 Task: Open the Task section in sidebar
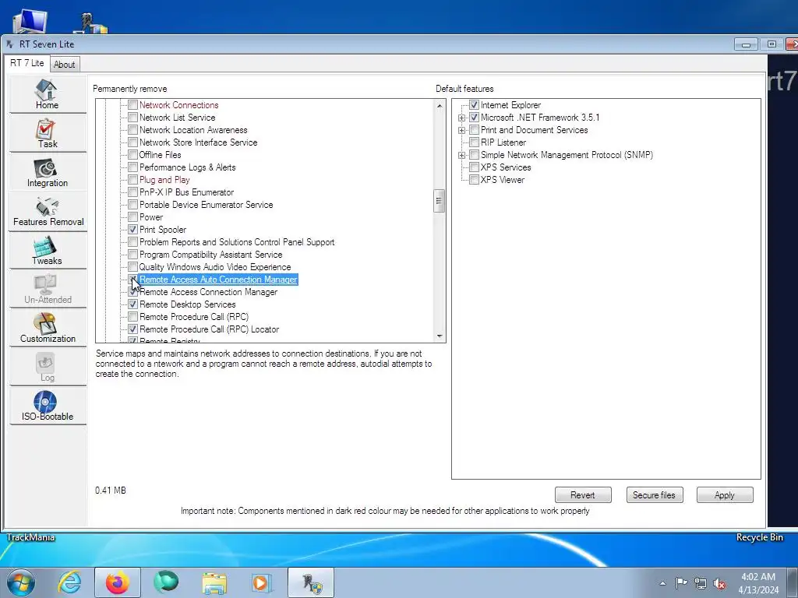click(48, 133)
